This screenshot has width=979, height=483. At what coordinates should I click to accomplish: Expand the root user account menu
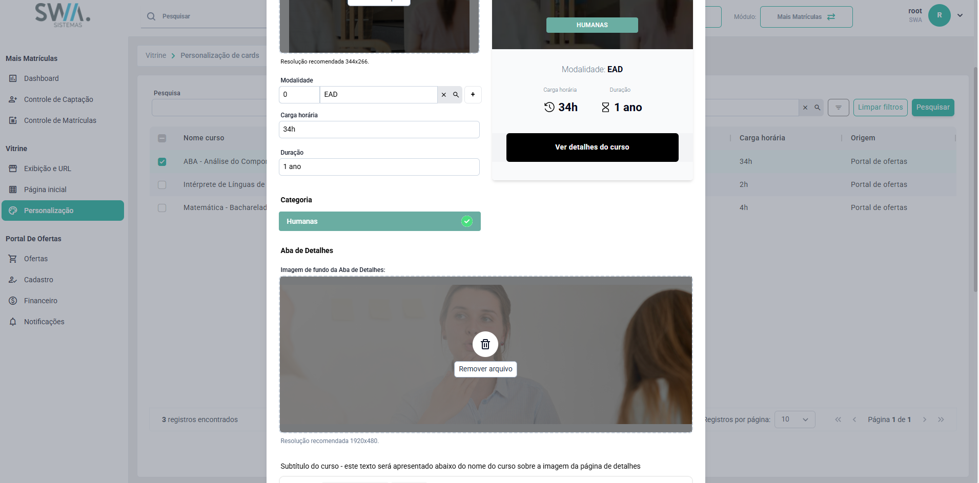tap(960, 15)
